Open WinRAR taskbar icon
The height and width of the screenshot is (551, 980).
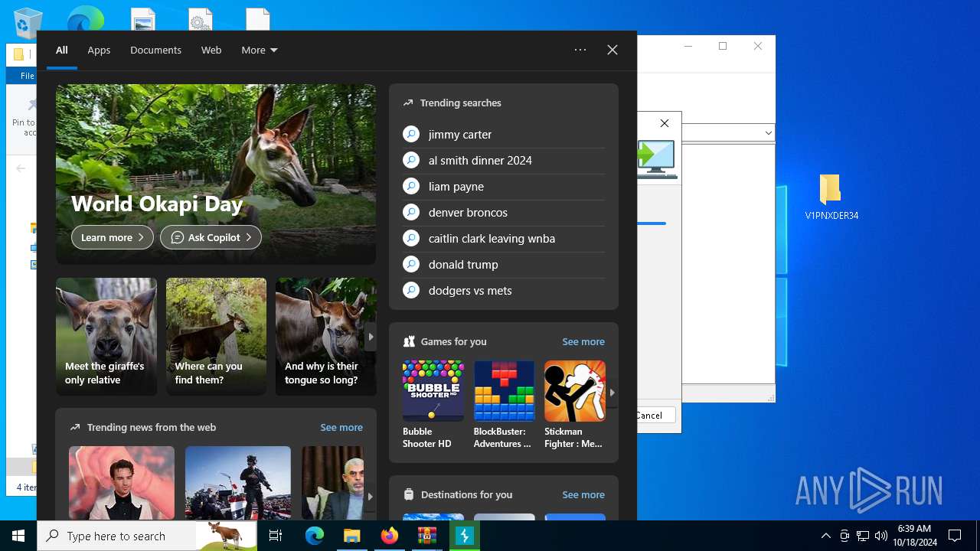(x=426, y=536)
